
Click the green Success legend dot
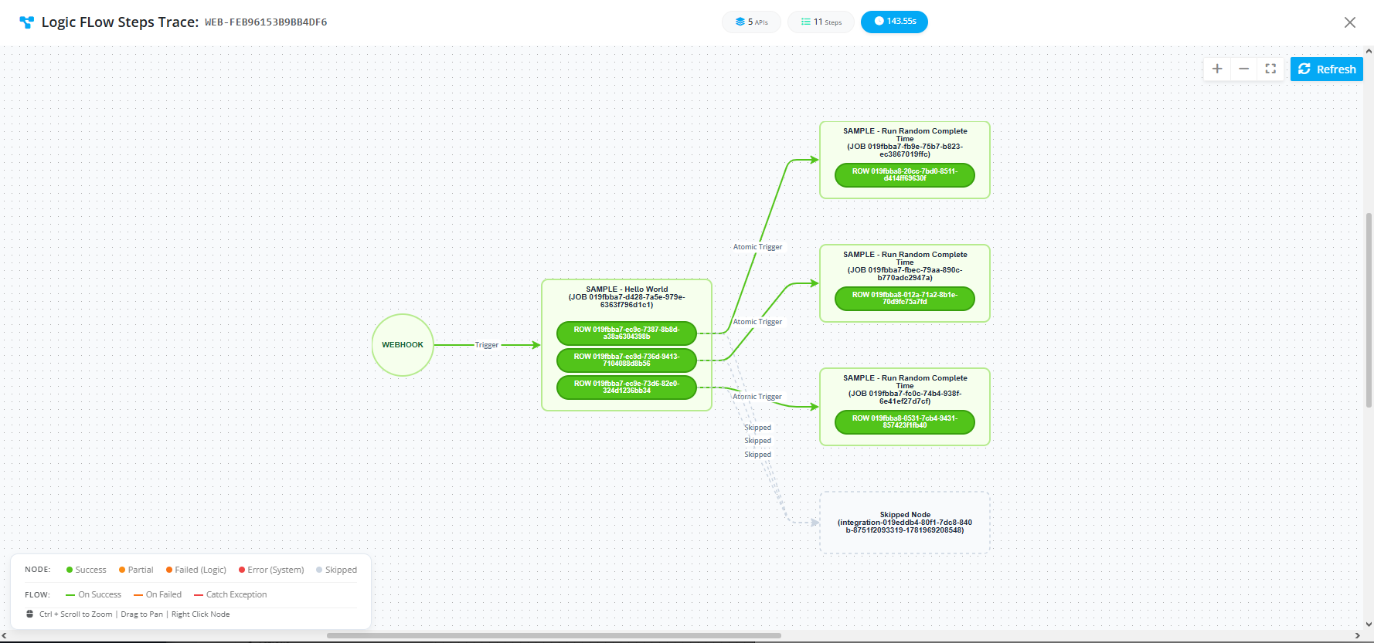[x=70, y=570]
